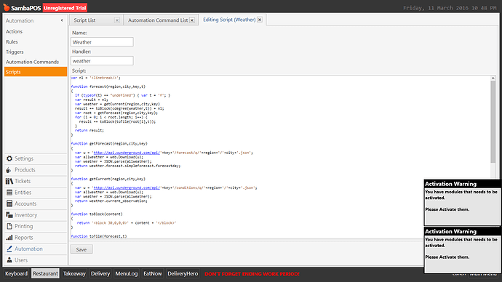Select the Restaurant department button
This screenshot has width=502, height=282.
[x=45, y=274]
